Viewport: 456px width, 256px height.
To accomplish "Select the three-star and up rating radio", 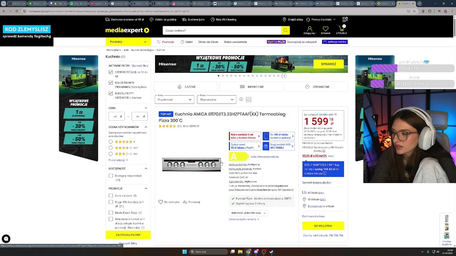I will pos(110,154).
